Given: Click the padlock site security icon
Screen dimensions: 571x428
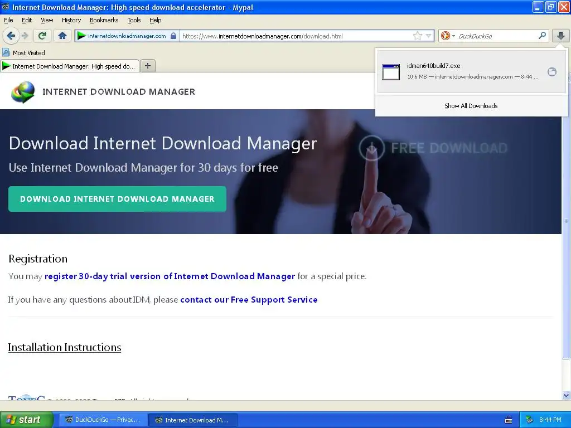Looking at the screenshot, I should pyautogui.click(x=173, y=36).
